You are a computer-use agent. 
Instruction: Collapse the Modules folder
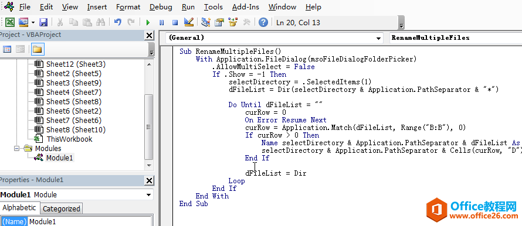click(x=16, y=148)
